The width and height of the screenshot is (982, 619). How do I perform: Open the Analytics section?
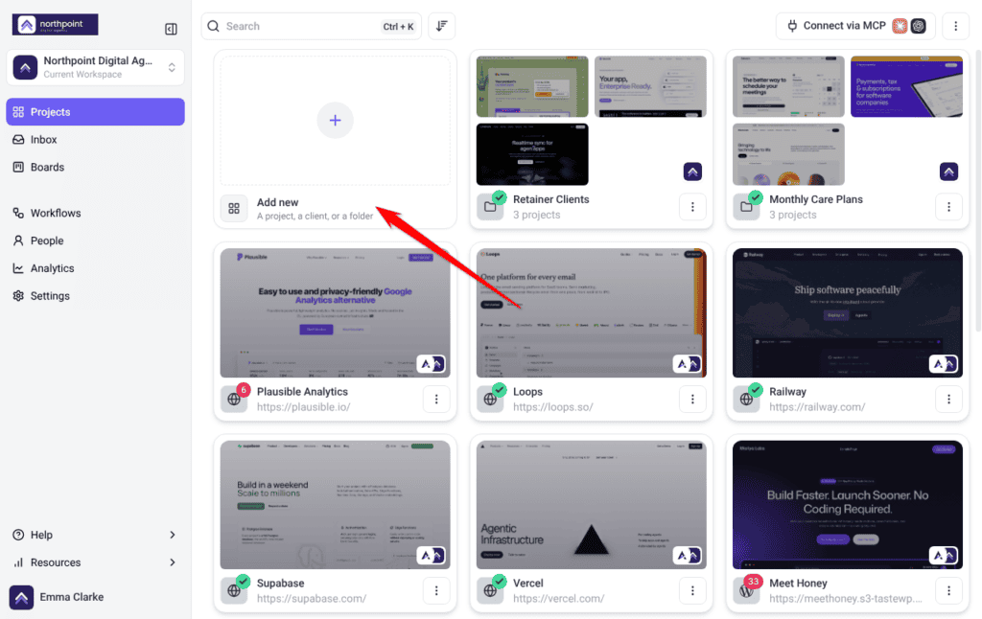click(95, 268)
